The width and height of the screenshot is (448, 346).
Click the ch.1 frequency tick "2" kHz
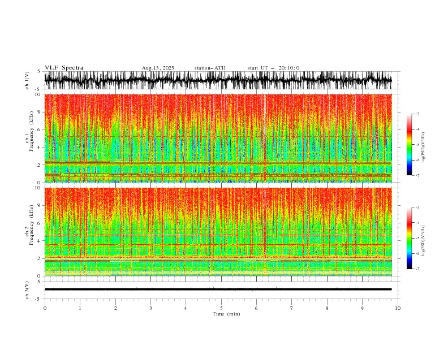[x=39, y=165]
